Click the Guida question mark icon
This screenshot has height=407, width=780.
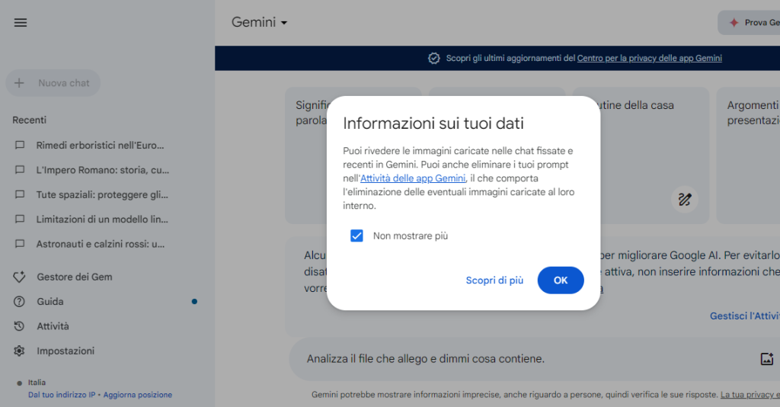pos(20,302)
